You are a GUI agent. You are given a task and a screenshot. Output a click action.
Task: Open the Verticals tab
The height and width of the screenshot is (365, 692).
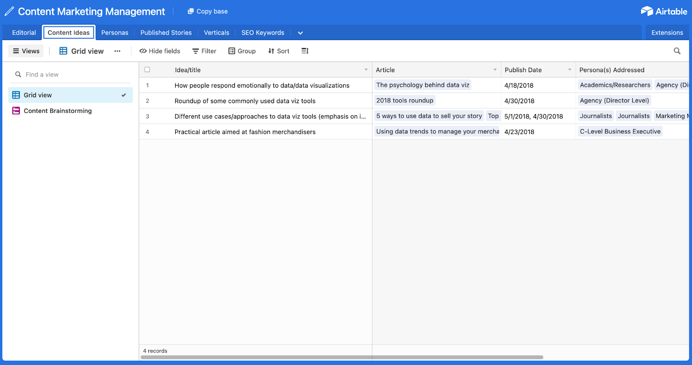pyautogui.click(x=217, y=32)
